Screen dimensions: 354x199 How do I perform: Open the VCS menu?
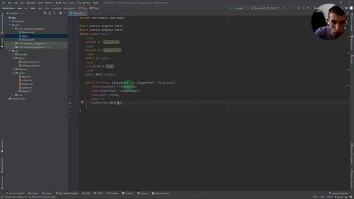(x=79, y=3)
